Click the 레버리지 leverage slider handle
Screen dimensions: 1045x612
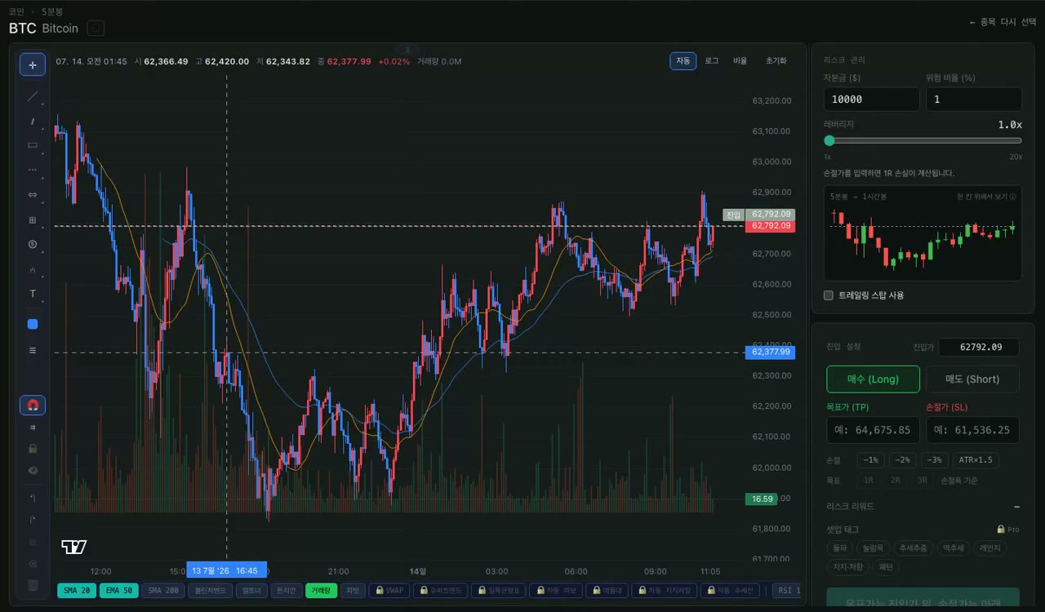coord(829,140)
